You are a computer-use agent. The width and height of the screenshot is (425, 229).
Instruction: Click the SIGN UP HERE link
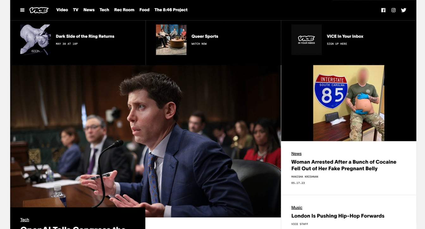(x=337, y=44)
